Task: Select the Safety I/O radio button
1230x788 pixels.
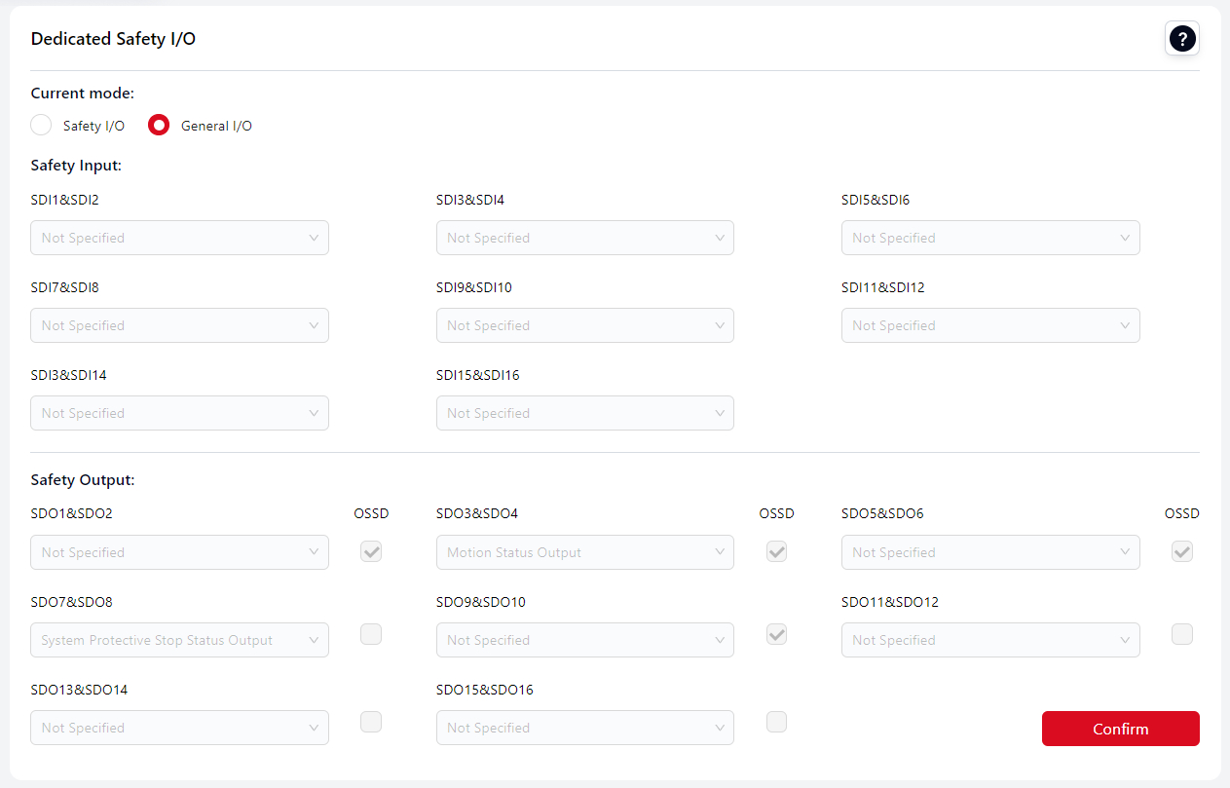Action: click(x=41, y=126)
